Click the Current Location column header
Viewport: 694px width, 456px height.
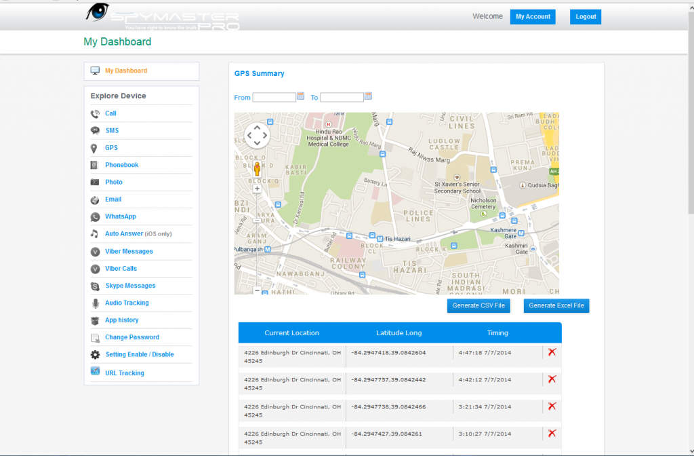[291, 332]
